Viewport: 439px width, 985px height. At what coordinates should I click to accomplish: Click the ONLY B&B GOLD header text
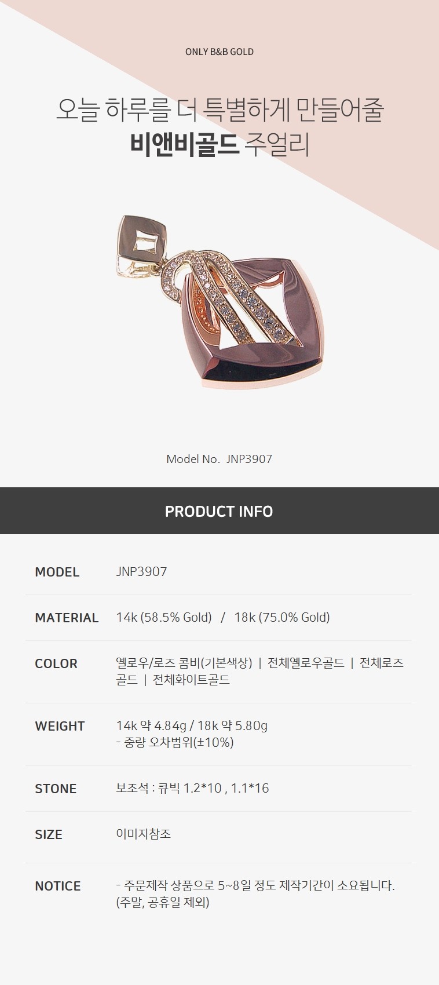coord(219,52)
